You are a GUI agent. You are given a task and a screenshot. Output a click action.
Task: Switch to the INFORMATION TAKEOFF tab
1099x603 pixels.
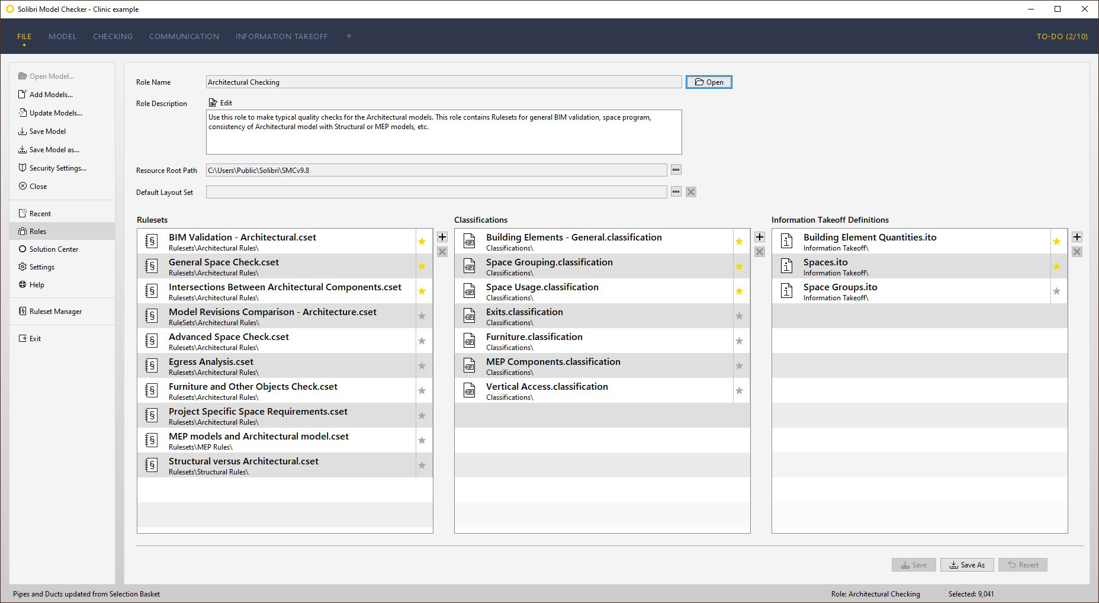coord(281,36)
